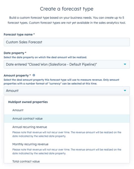Click the HubSpot owned properties header
This screenshot has width=134, height=169.
pos(28,102)
